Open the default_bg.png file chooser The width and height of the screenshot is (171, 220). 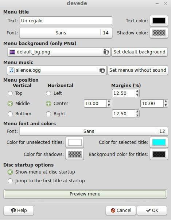click(x=59, y=52)
